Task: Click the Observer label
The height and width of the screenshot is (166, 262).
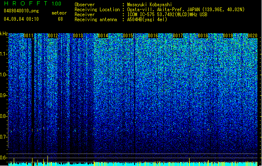Action: pos(85,5)
